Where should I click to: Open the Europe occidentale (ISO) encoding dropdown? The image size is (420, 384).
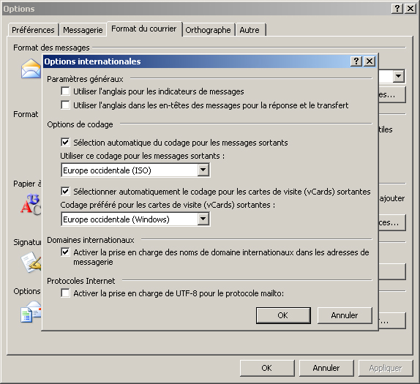(x=203, y=170)
